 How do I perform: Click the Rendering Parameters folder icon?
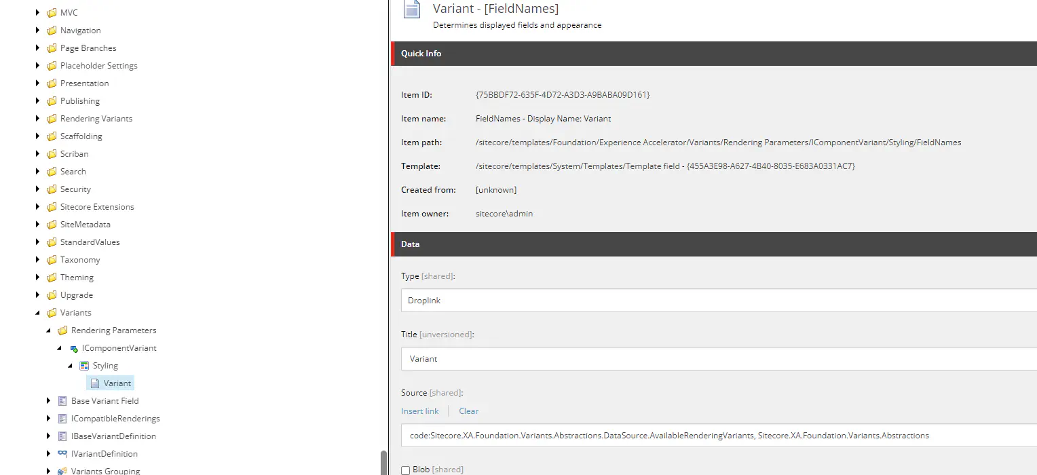[62, 330]
